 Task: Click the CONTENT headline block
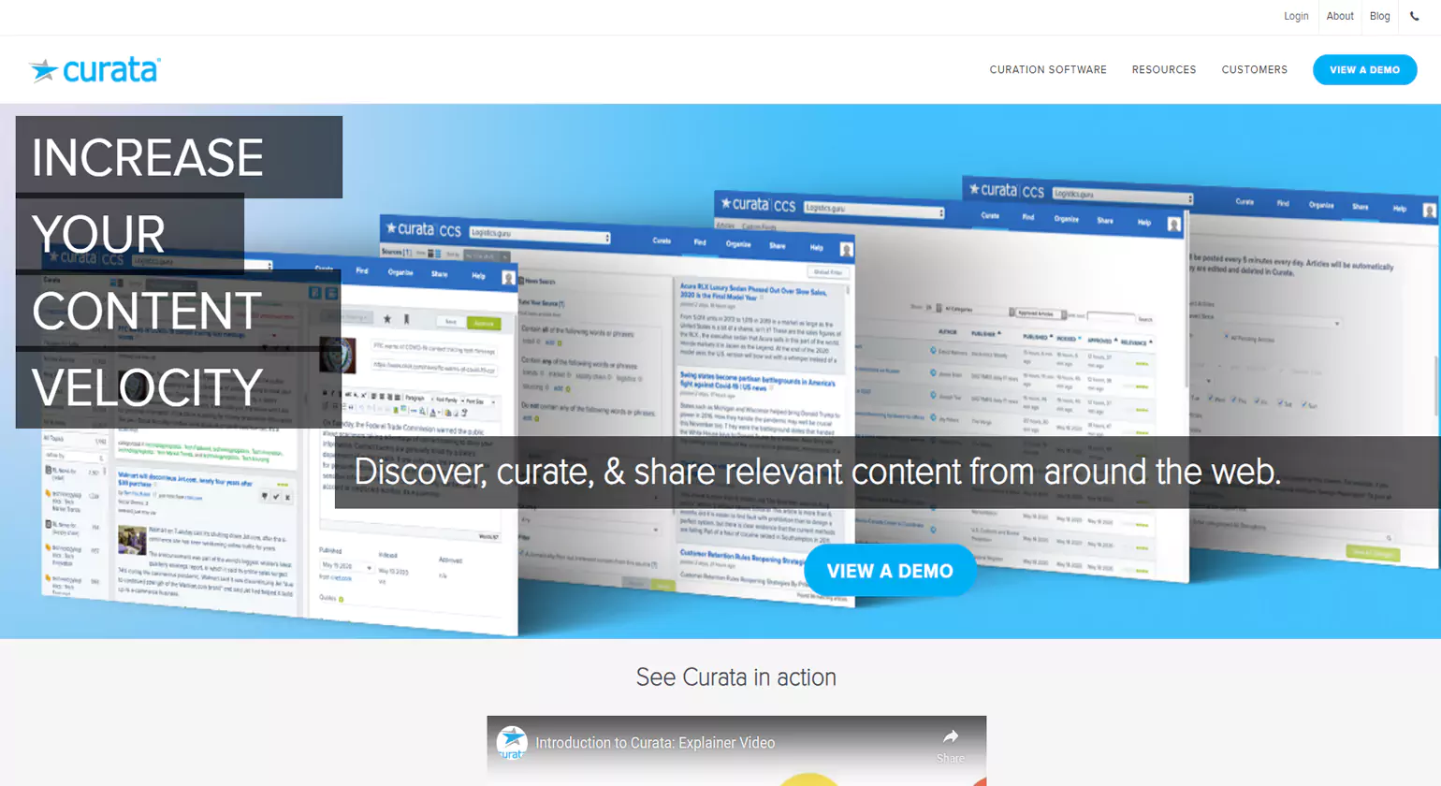pos(147,311)
